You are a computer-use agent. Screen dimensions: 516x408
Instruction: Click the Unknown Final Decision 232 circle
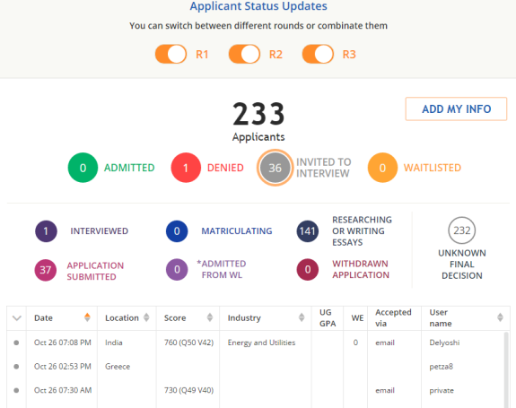coord(461,230)
